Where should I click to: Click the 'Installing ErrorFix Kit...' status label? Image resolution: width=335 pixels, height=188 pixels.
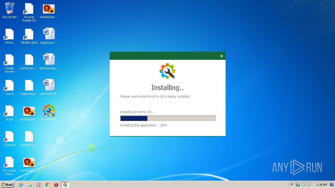137,112
